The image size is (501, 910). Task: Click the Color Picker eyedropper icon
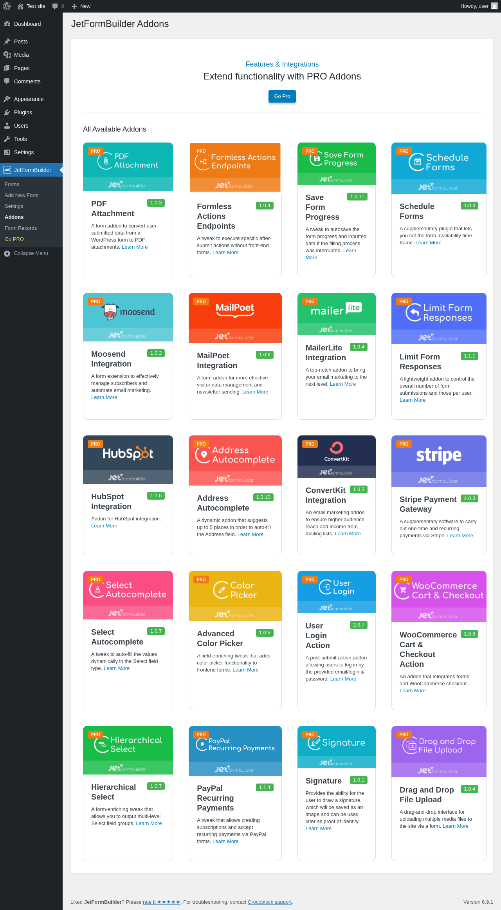pyautogui.click(x=221, y=590)
